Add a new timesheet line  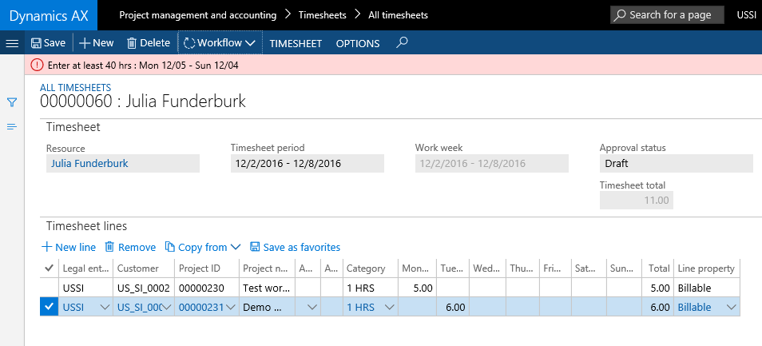(x=69, y=248)
